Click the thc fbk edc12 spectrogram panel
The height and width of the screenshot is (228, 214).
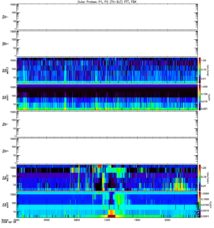[107, 178]
